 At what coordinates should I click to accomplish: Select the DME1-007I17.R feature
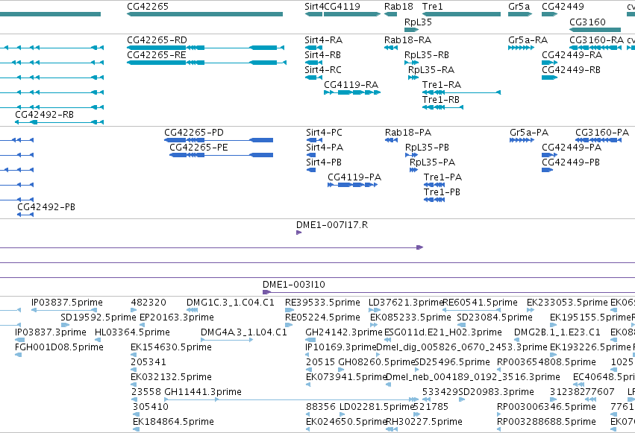[299, 233]
